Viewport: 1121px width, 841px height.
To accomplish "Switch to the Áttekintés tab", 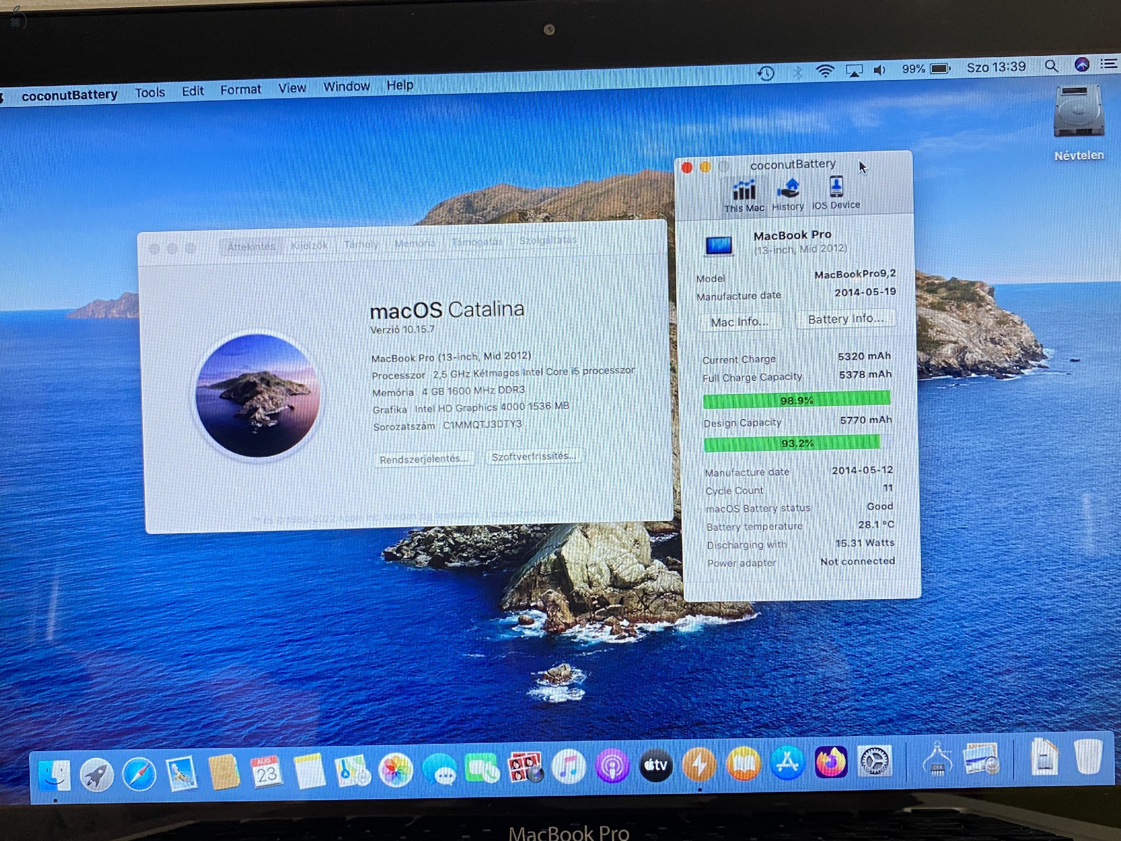I will pyautogui.click(x=251, y=247).
